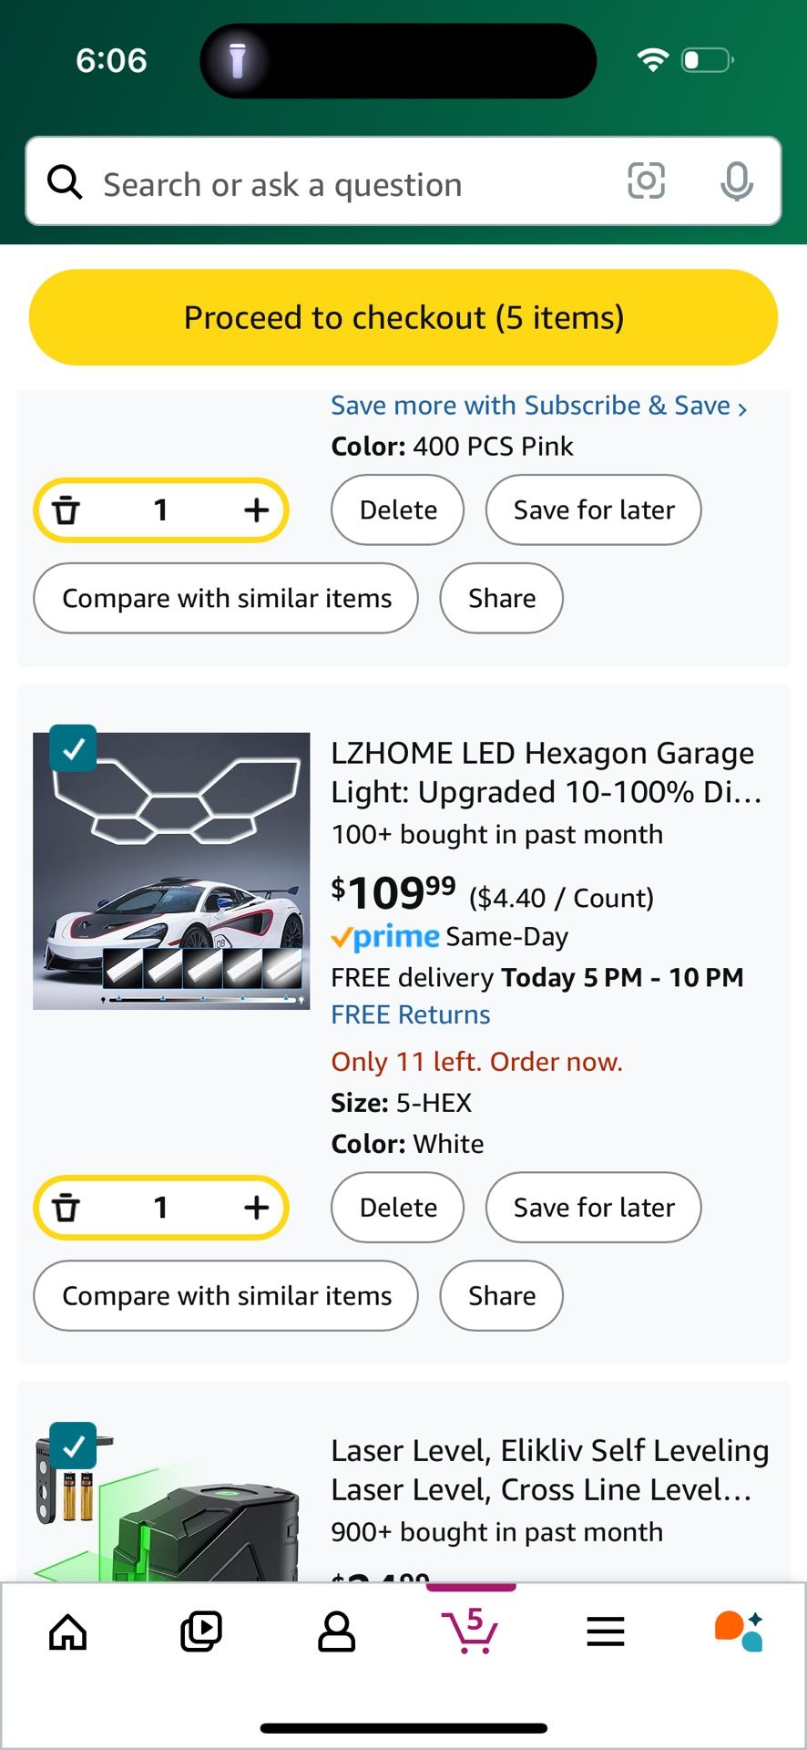Delete the 400 PCS Pink item
Screen dimensions: 807x1750
coord(397,510)
